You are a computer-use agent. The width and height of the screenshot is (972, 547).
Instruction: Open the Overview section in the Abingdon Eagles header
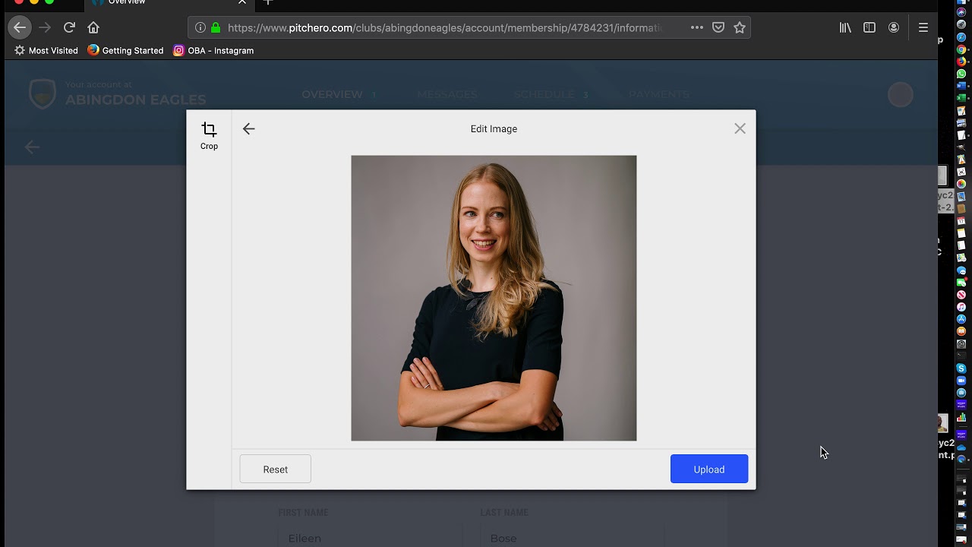point(333,94)
